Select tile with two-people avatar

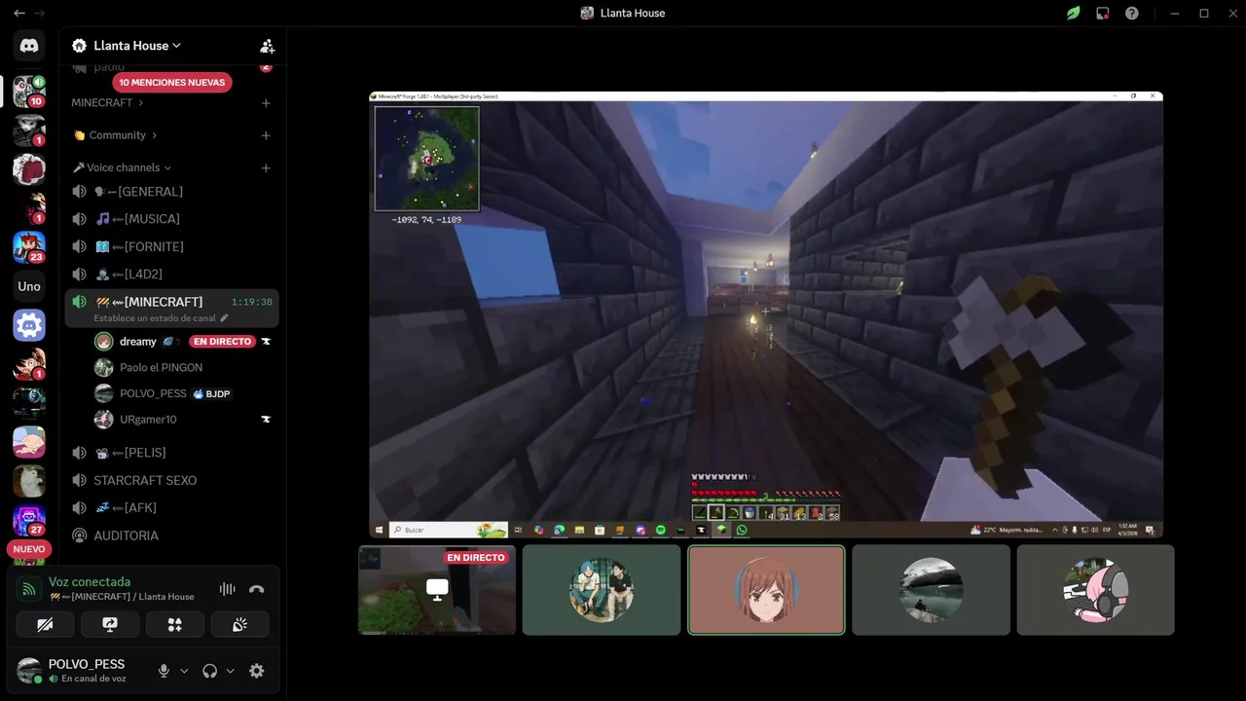(x=602, y=590)
